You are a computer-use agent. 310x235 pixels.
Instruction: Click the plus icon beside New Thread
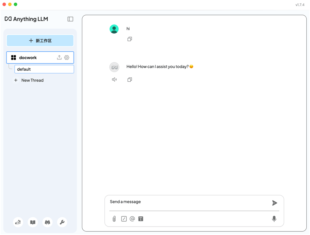[x=16, y=80]
